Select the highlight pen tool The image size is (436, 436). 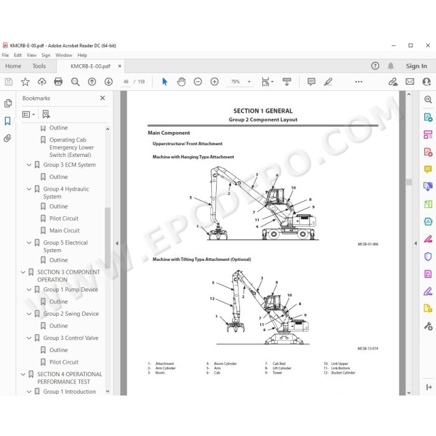point(328,82)
